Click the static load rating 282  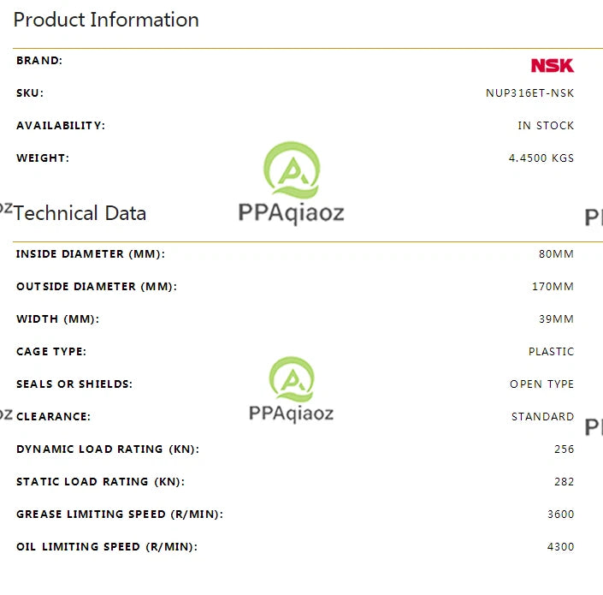tap(565, 481)
